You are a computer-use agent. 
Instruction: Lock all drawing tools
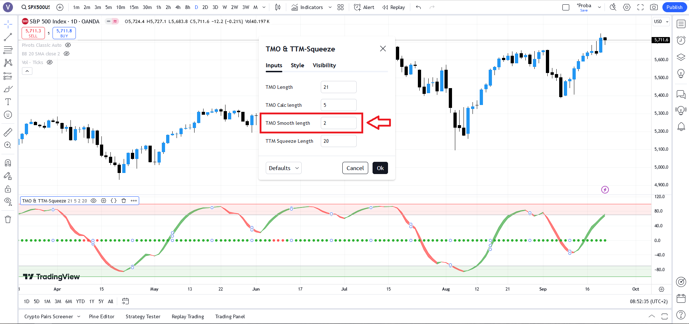[8, 189]
